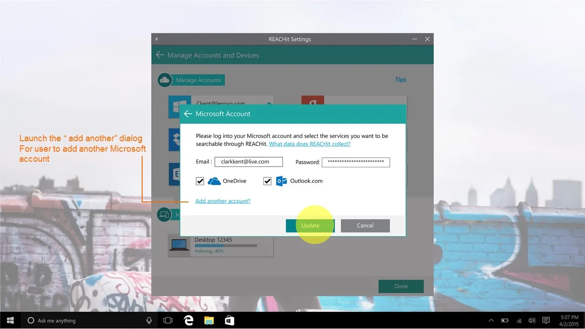Click the Password input field
The image size is (585, 329).
356,162
